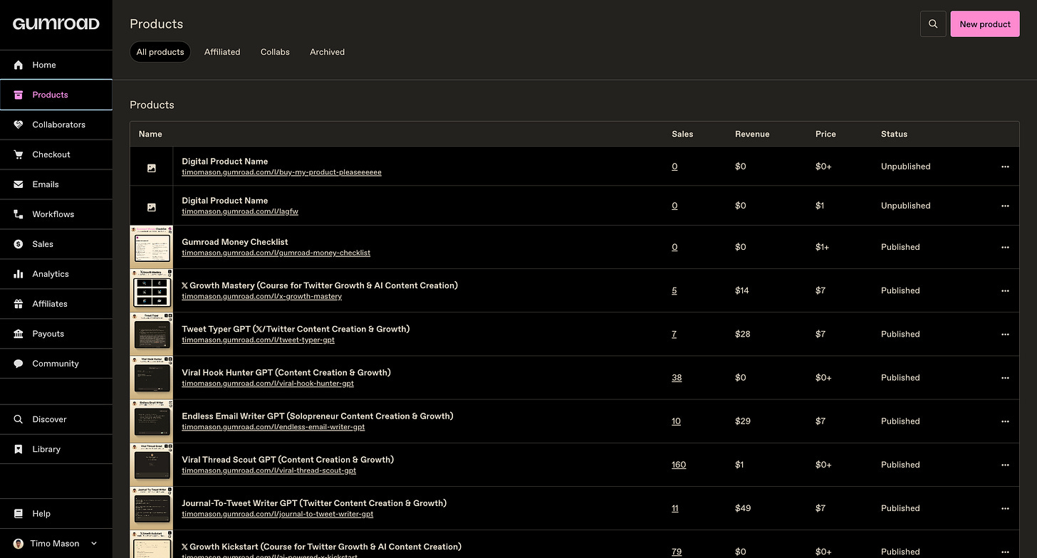
Task: Click the 38 sales count link
Action: point(677,378)
